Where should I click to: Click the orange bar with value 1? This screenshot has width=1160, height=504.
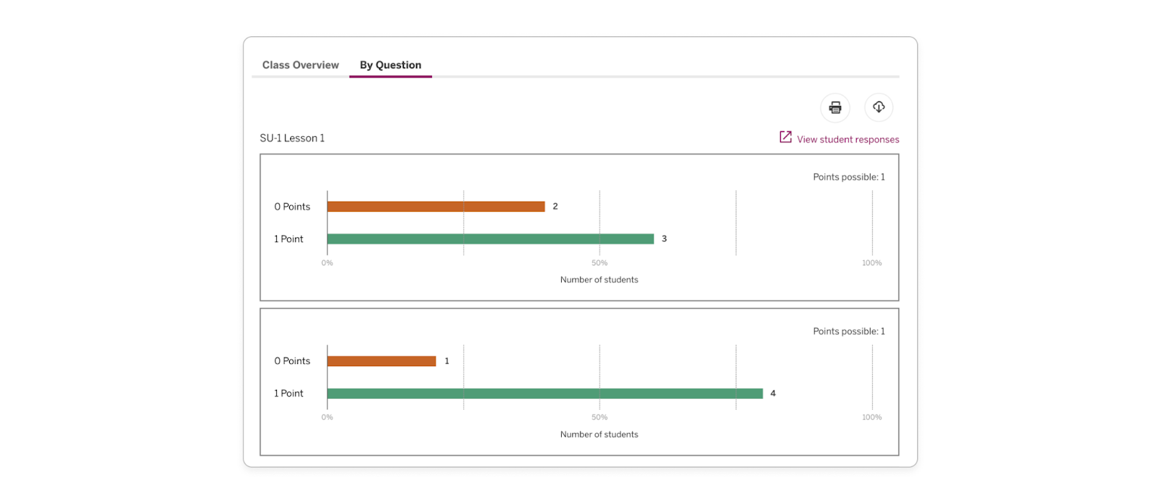(x=381, y=360)
